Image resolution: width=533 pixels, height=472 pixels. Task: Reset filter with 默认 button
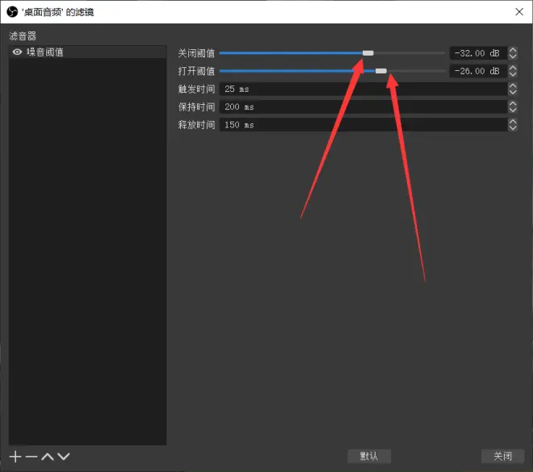tap(369, 456)
